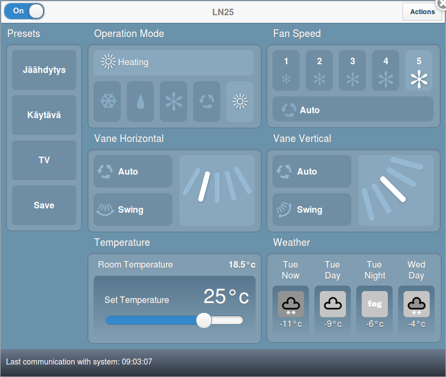Set Vane Vertical to Auto
Screen dimensions: 446x377
pyautogui.click(x=311, y=171)
